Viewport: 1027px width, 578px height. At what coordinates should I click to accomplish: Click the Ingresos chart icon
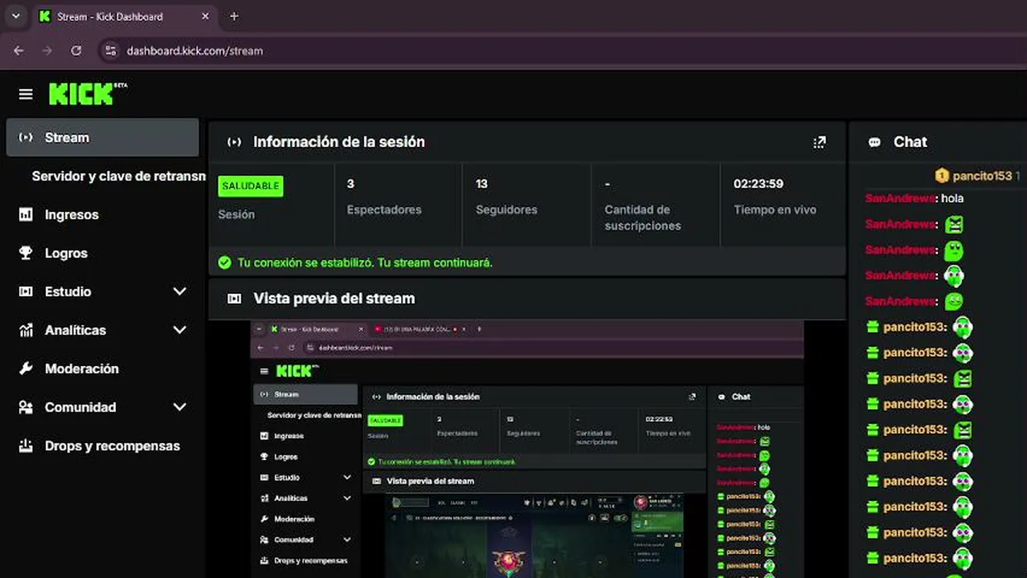(26, 214)
